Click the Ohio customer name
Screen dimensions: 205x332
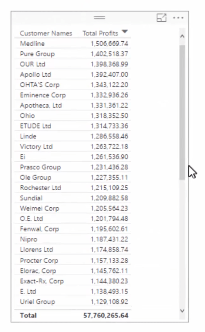27,116
